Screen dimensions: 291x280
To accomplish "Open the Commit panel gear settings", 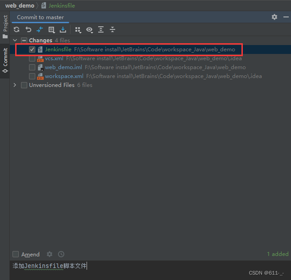I will [x=274, y=17].
